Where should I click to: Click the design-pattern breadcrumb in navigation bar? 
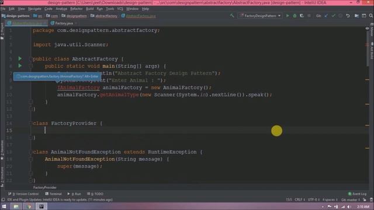16,16
